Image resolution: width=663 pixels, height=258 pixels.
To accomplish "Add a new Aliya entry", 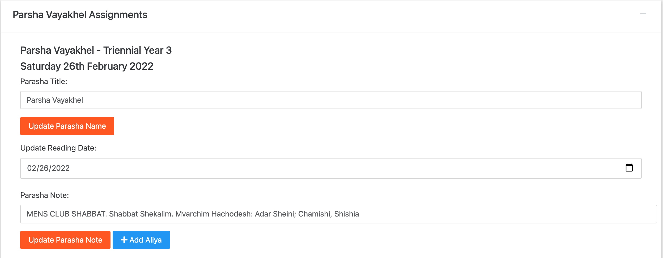I will pyautogui.click(x=141, y=240).
